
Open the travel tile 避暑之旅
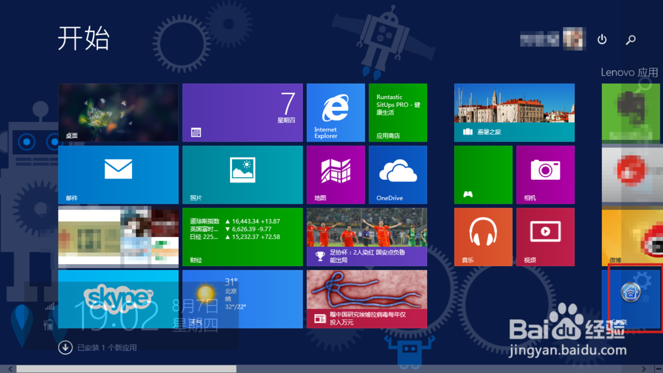[x=514, y=113]
